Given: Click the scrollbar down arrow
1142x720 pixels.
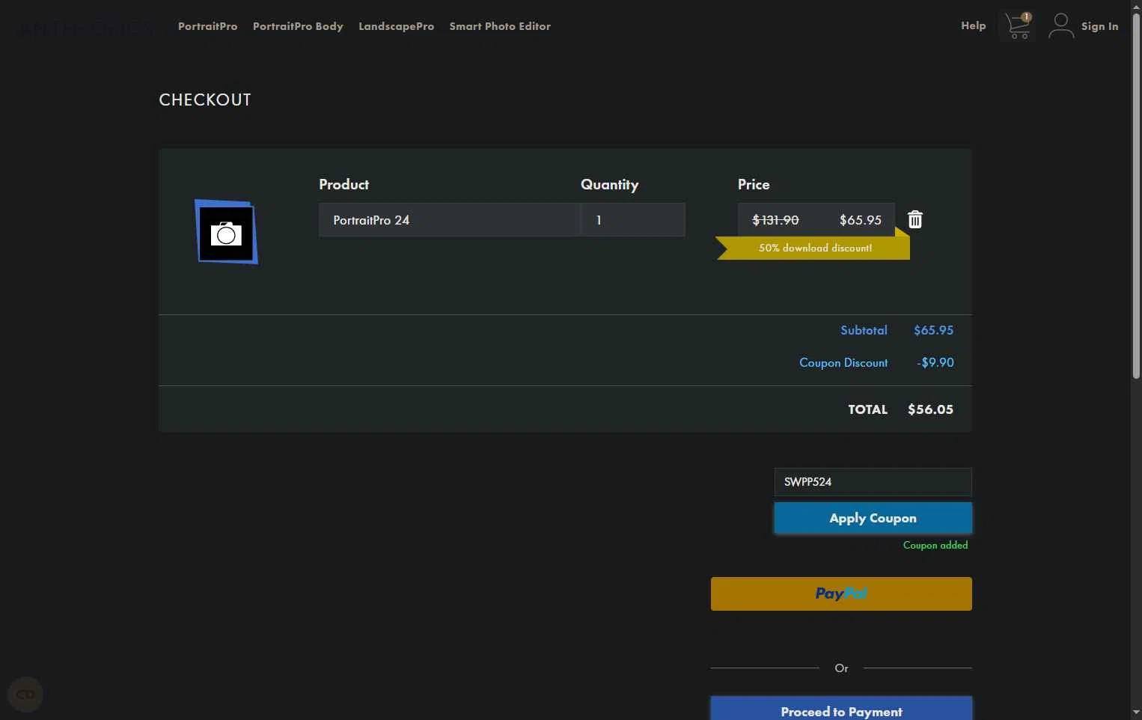Looking at the screenshot, I should pos(1136,713).
